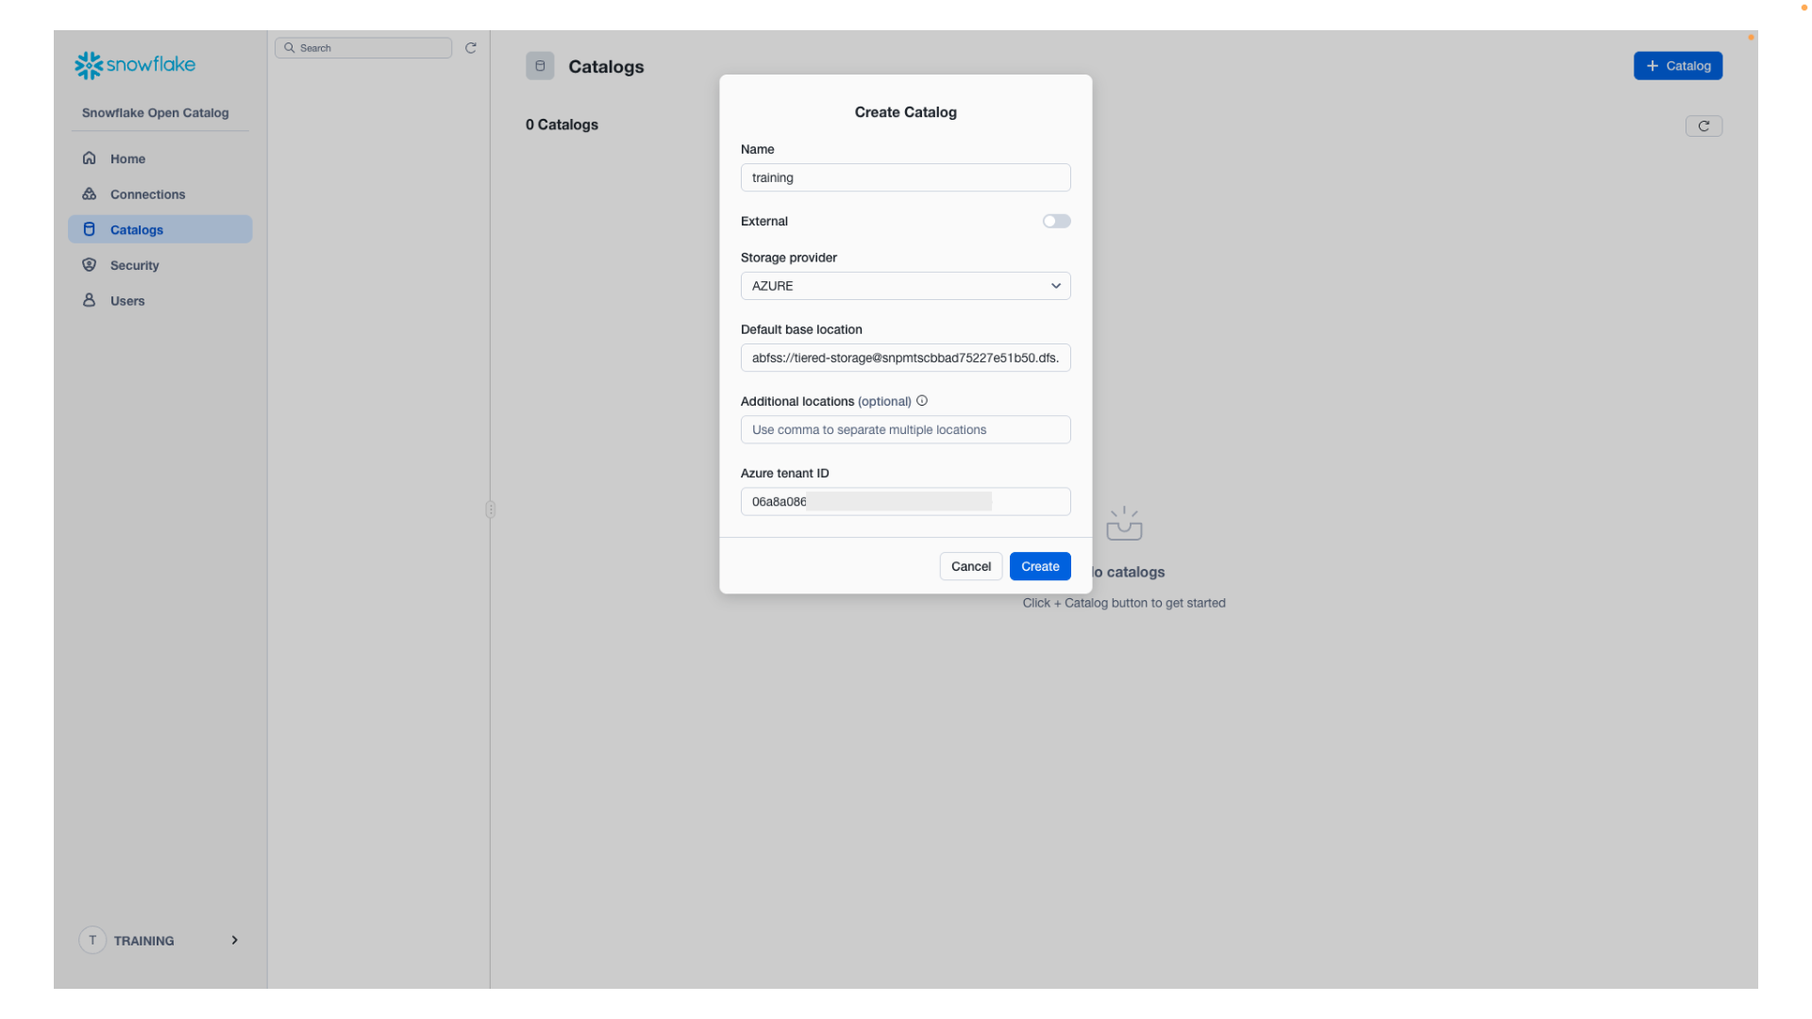Click the Catalogs database icon in sidebar
Screen dimensions: 1812x1019
(89, 228)
